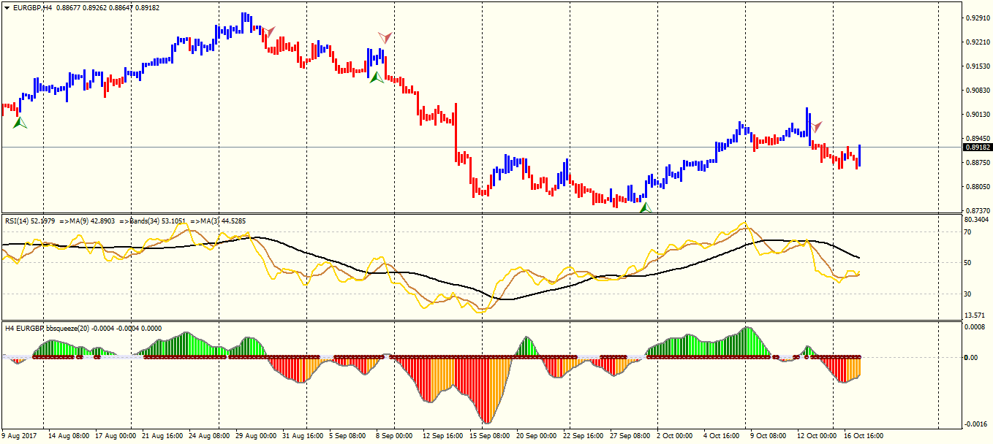The image size is (993, 444).
Task: Click the 31 Aug 16:00 time label
Action: [303, 436]
